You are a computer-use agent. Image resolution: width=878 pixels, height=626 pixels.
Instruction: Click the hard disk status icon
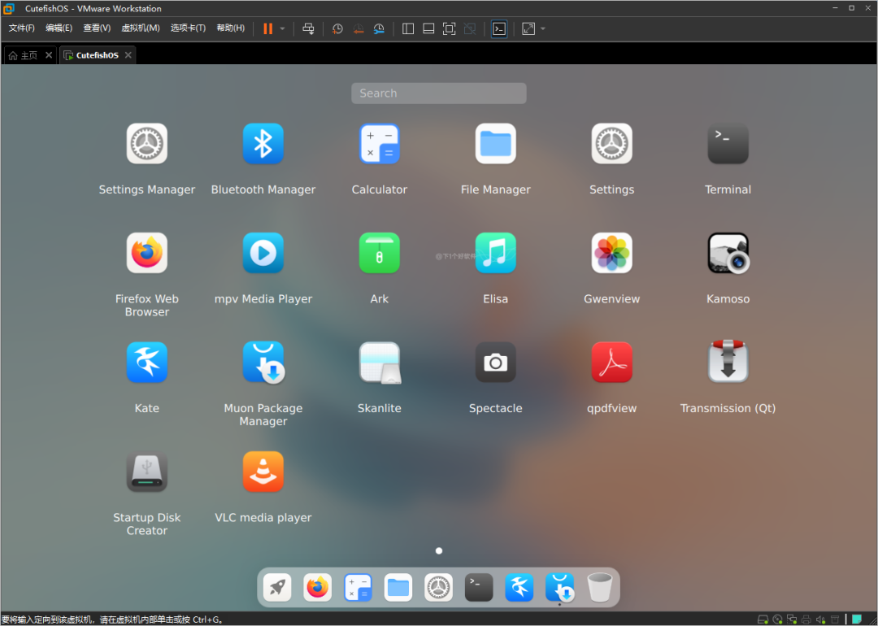[x=763, y=619]
